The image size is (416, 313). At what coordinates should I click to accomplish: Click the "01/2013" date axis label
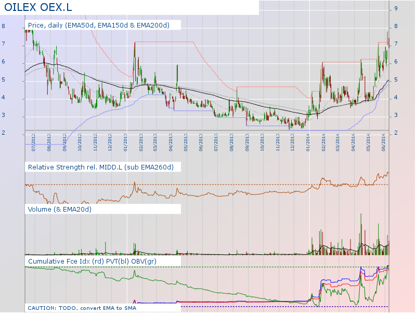point(125,142)
